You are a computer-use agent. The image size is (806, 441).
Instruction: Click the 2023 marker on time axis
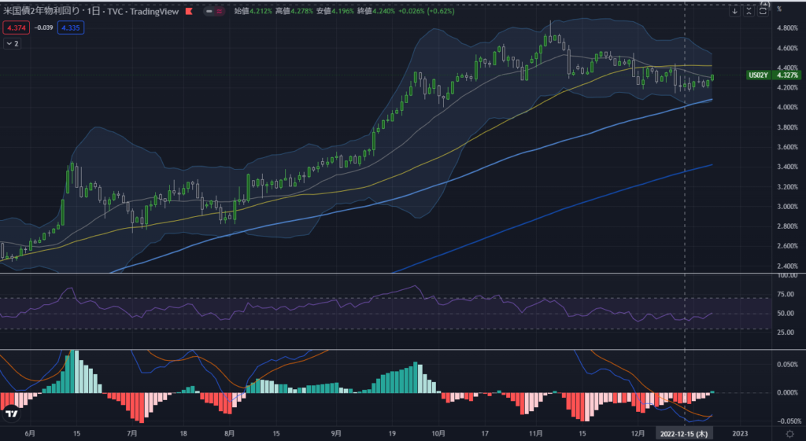[740, 432]
